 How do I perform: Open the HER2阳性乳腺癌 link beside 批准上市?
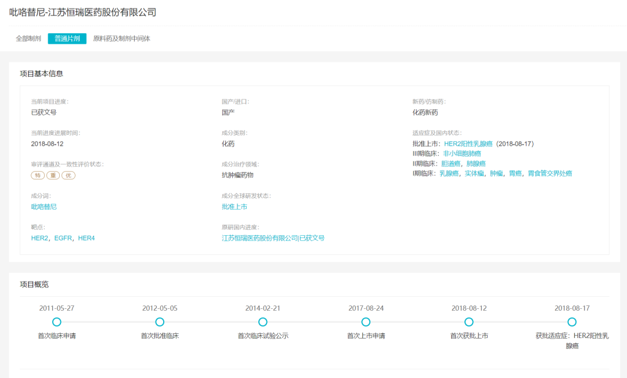coord(469,143)
